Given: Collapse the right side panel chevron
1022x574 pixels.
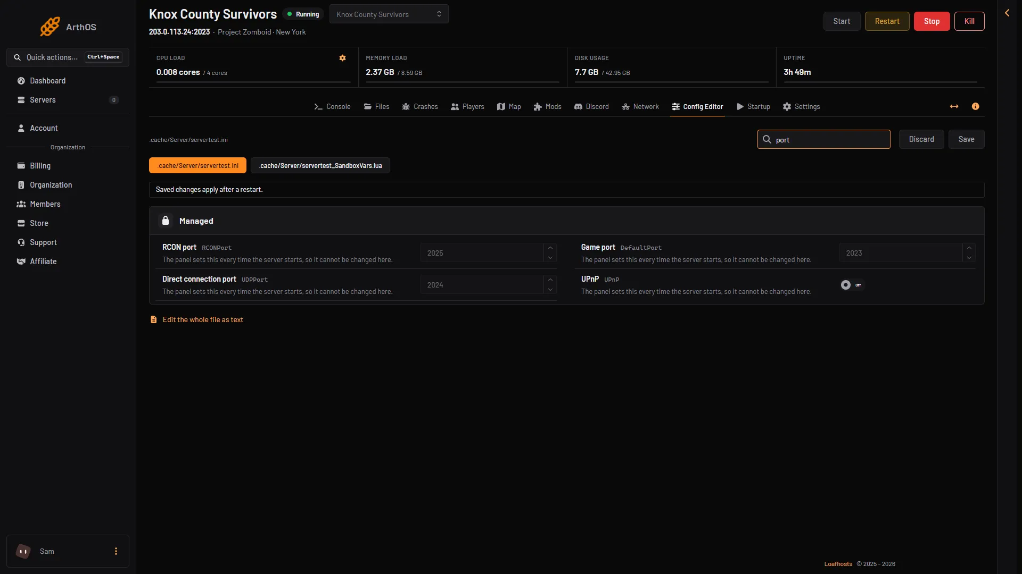Looking at the screenshot, I should tap(1007, 13).
